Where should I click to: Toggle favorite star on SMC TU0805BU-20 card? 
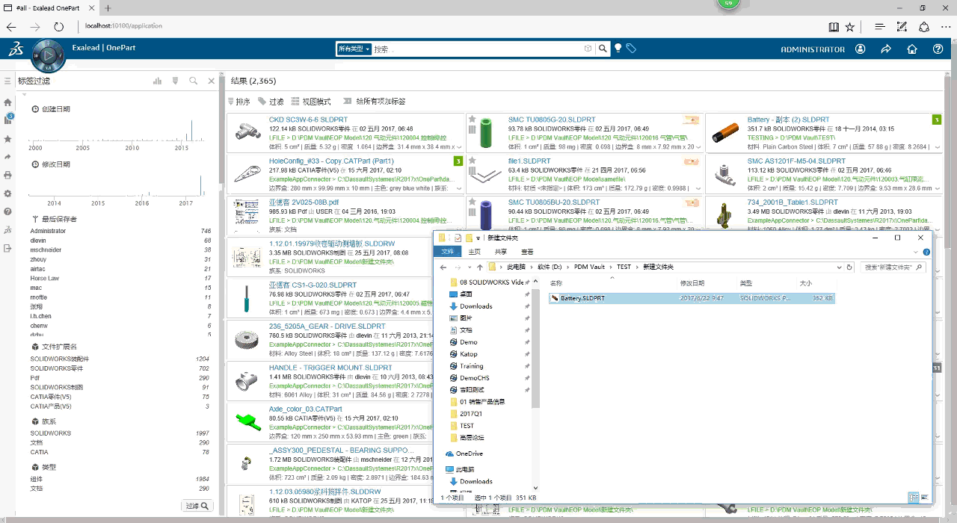tap(472, 202)
